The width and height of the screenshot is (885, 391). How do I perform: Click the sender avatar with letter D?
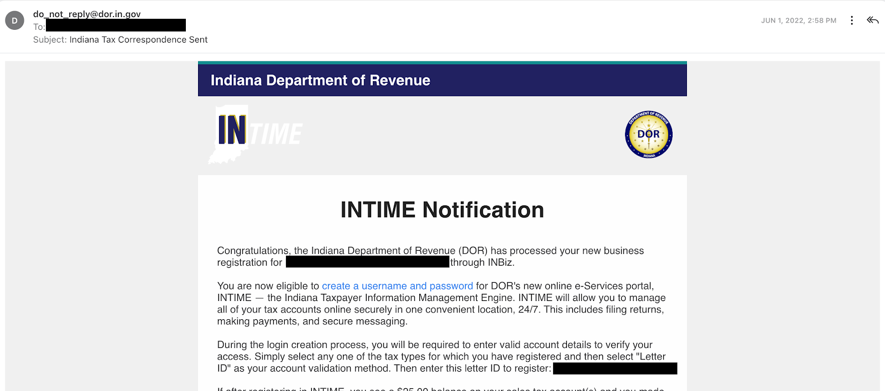pos(14,20)
